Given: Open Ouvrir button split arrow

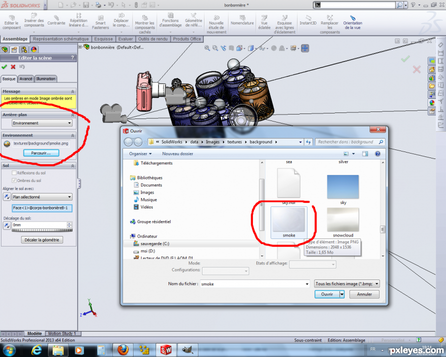Looking at the screenshot, I should pyautogui.click(x=342, y=294).
